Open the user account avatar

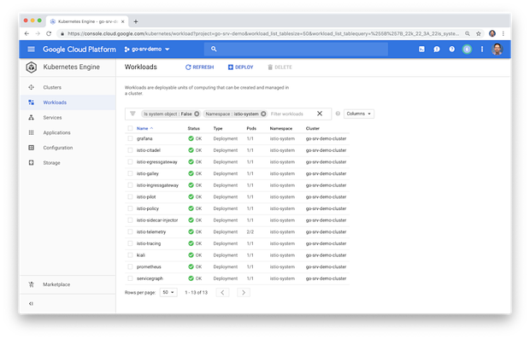(x=498, y=50)
